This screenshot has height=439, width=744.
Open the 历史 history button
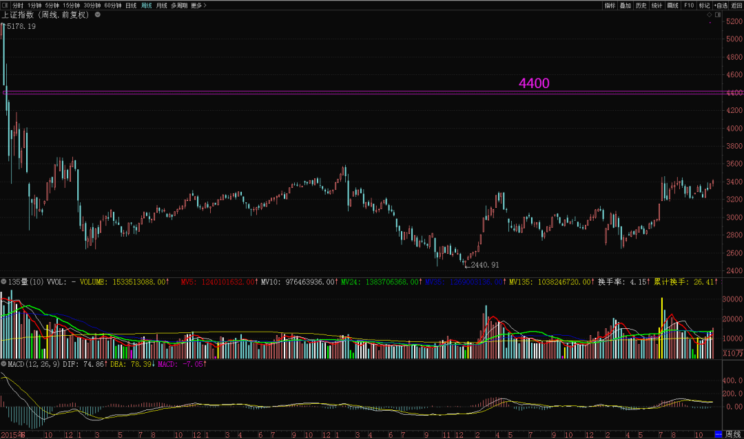point(641,6)
